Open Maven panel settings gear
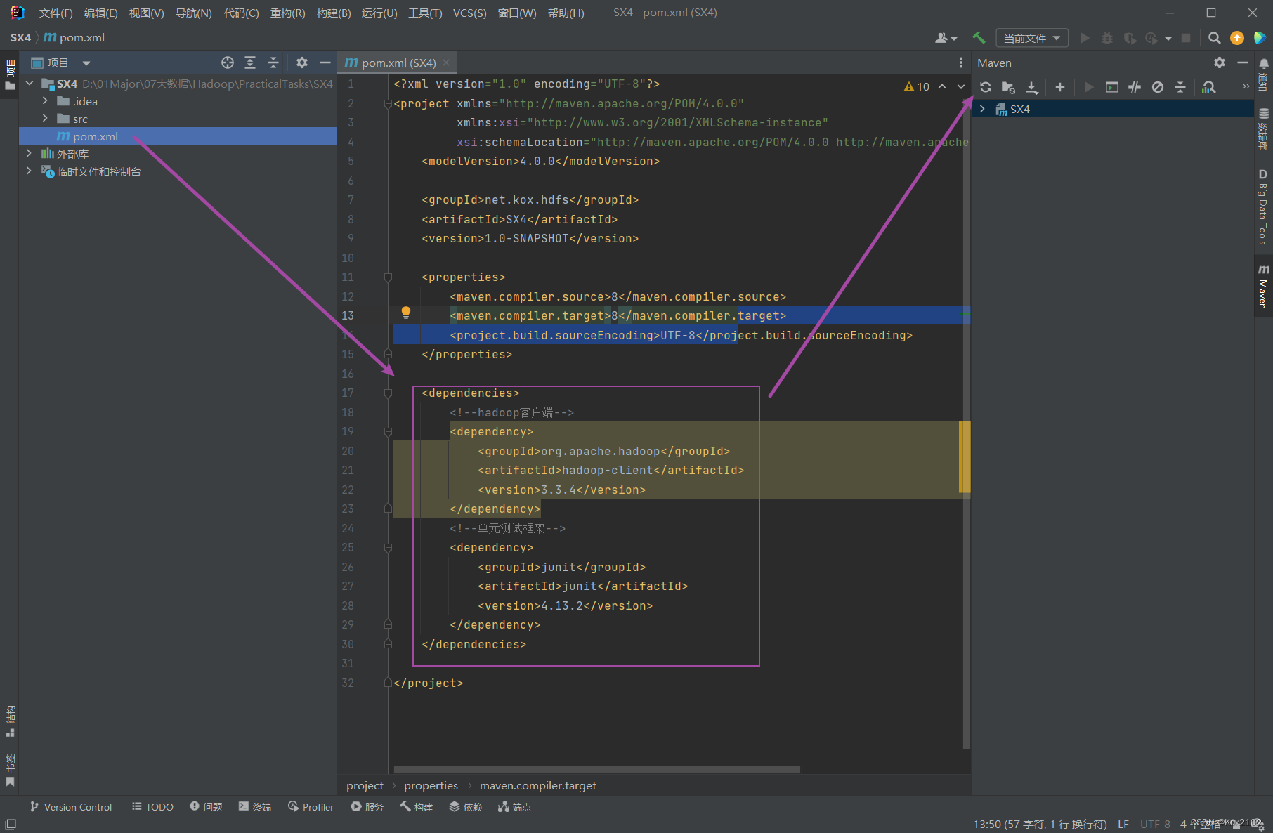 coord(1220,63)
